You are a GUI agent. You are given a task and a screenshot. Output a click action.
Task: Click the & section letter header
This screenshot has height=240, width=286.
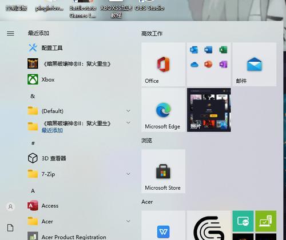pos(33,96)
